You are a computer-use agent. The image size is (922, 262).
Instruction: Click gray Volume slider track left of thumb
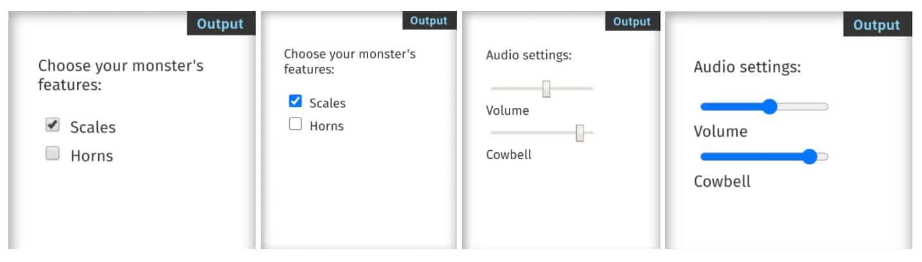(514, 89)
